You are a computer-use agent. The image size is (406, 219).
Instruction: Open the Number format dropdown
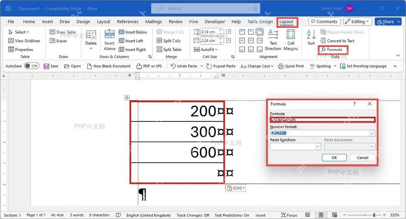tap(372, 133)
